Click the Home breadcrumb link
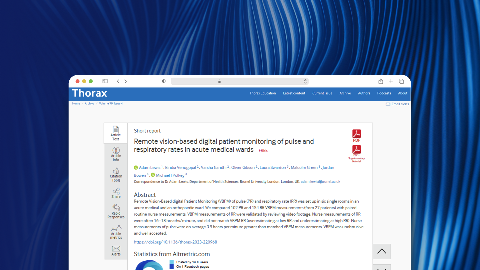 76,103
